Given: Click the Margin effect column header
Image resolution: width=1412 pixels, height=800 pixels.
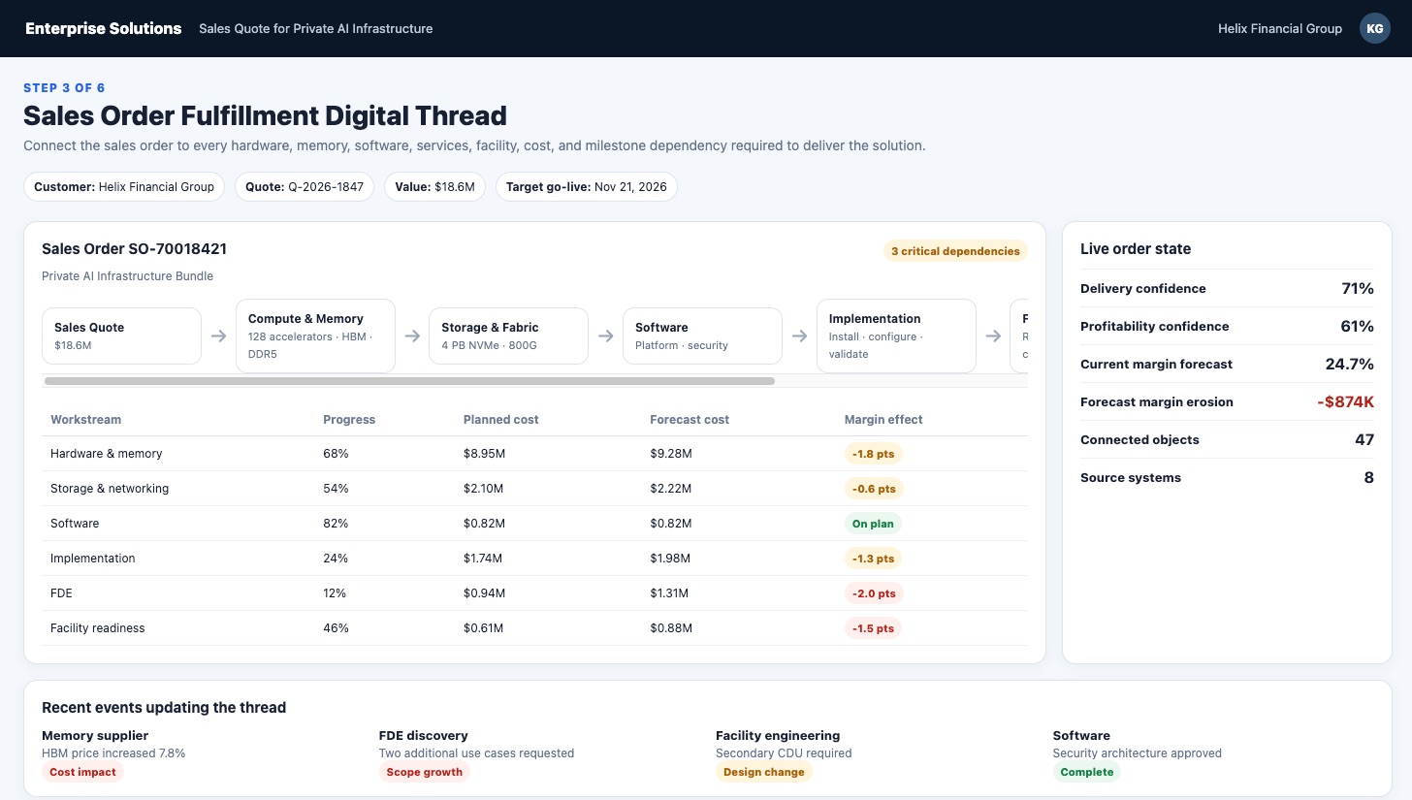Looking at the screenshot, I should [x=883, y=420].
